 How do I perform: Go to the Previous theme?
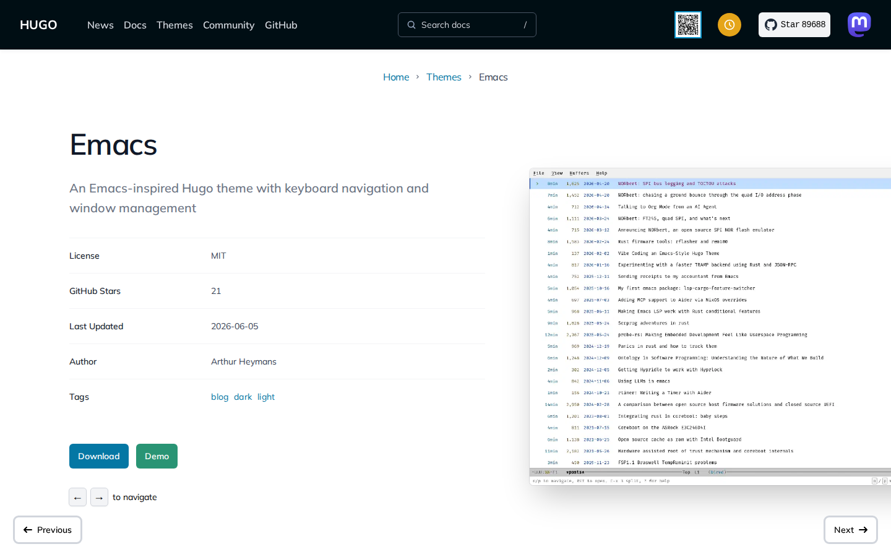48,530
